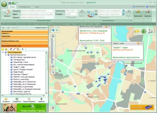Collapse the Бесплатный доступ tree node
Screen dimensions: 157x113
click(6, 55)
